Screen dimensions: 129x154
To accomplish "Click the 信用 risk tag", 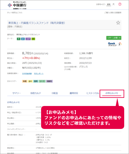I will coord(36,81).
